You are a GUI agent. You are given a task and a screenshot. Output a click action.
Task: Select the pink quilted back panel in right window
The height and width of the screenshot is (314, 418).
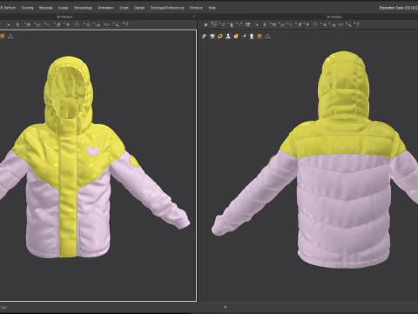point(344,211)
